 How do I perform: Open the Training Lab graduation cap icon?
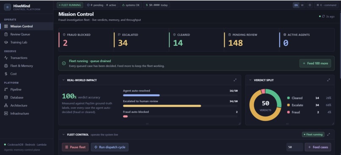click(6, 42)
